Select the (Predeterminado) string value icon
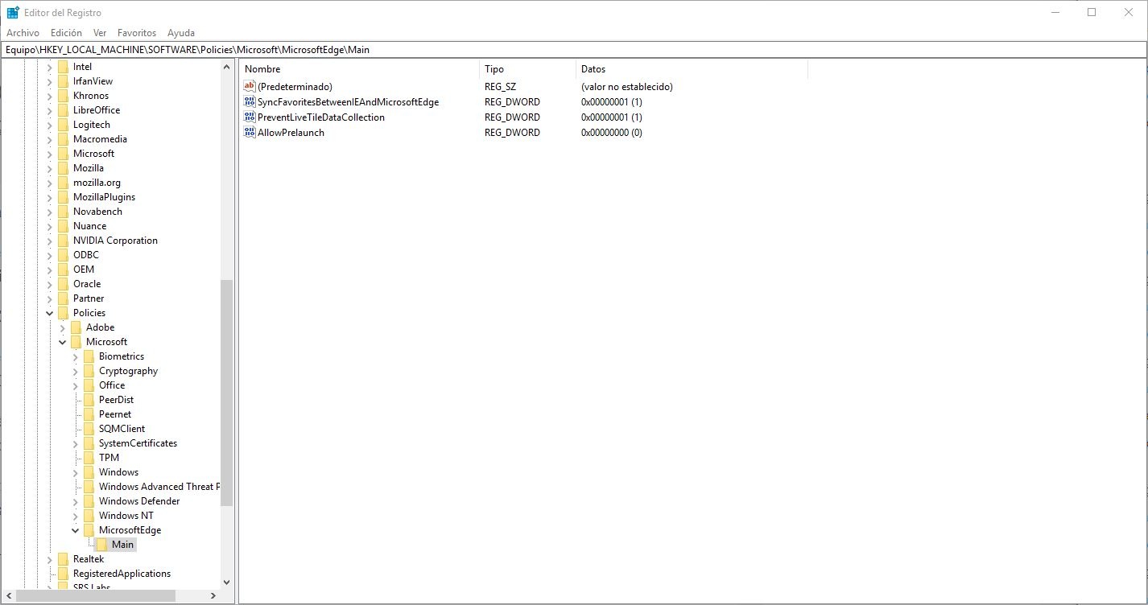Viewport: 1148px width, 605px height. click(x=250, y=86)
